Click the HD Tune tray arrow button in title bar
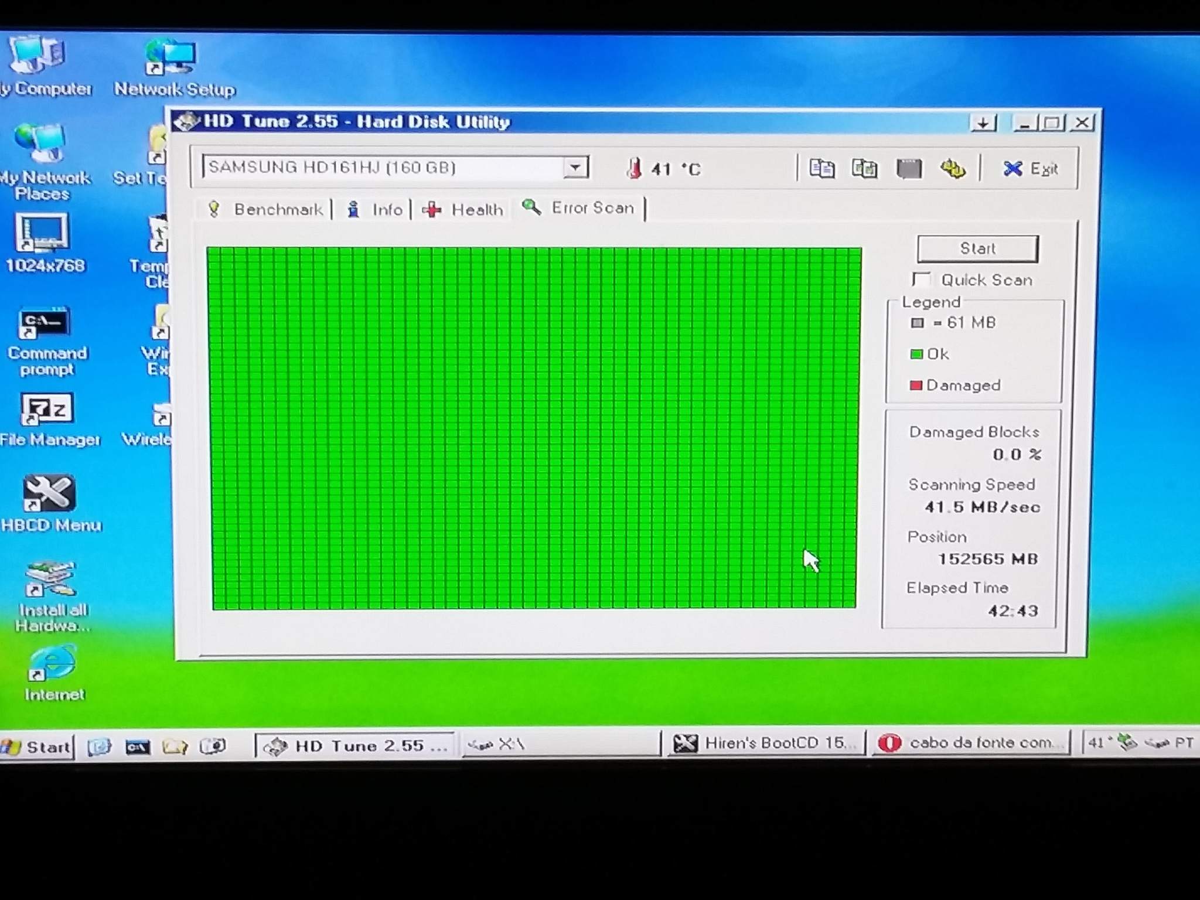1200x900 pixels. click(983, 123)
